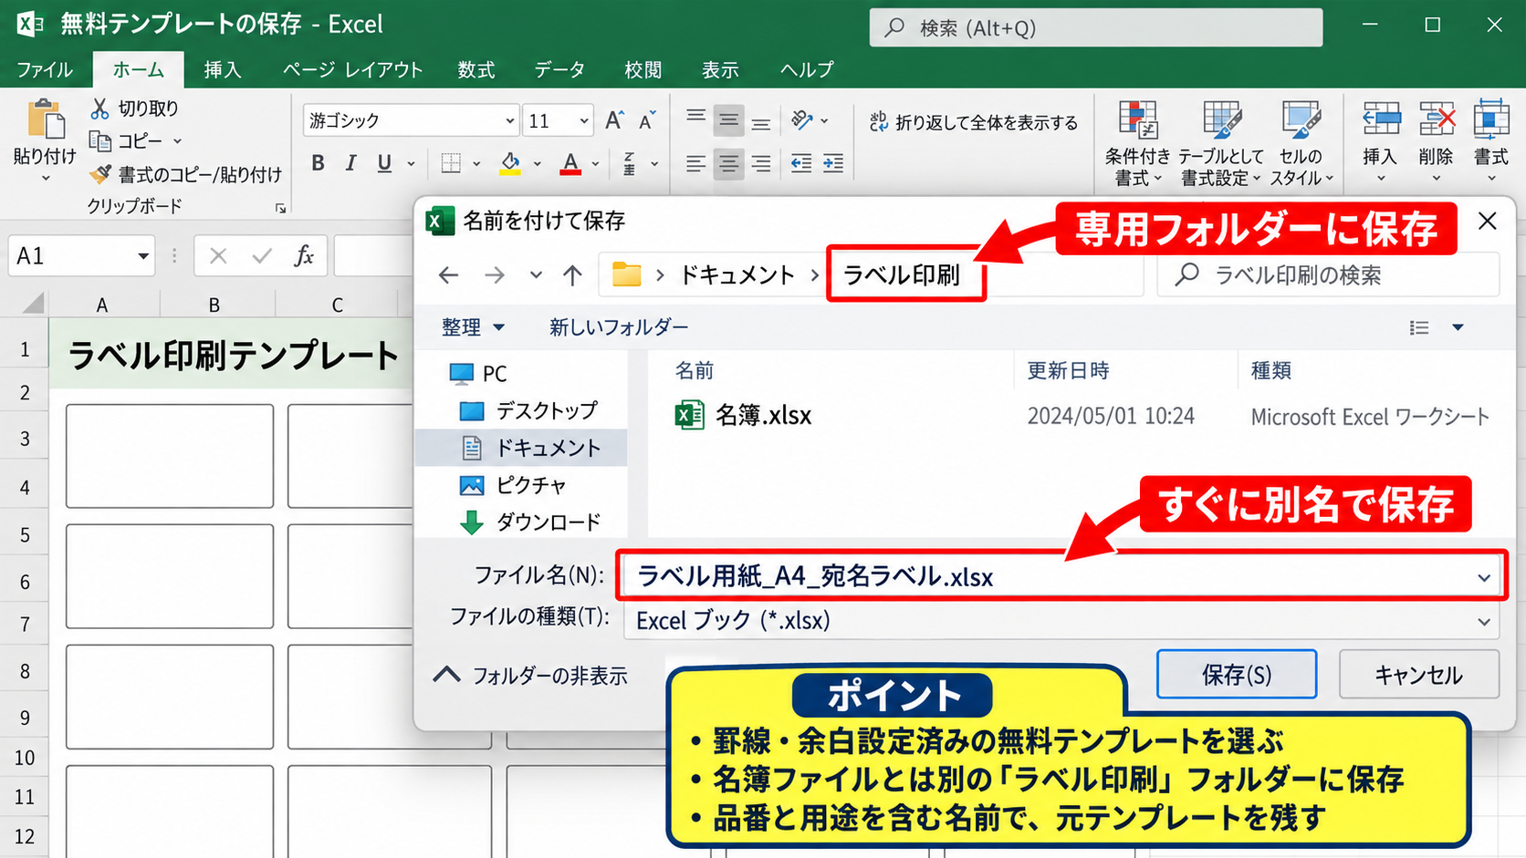Open Cell Styles (セルのスタイル)
This screenshot has height=858, width=1526.
[1301, 142]
